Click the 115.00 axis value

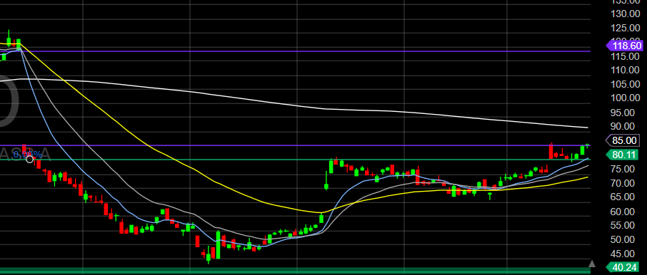(x=625, y=56)
